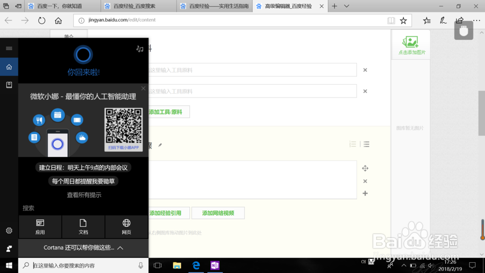Click the microphone icon in search box
Image resolution: width=485 pixels, height=273 pixels.
tap(141, 265)
